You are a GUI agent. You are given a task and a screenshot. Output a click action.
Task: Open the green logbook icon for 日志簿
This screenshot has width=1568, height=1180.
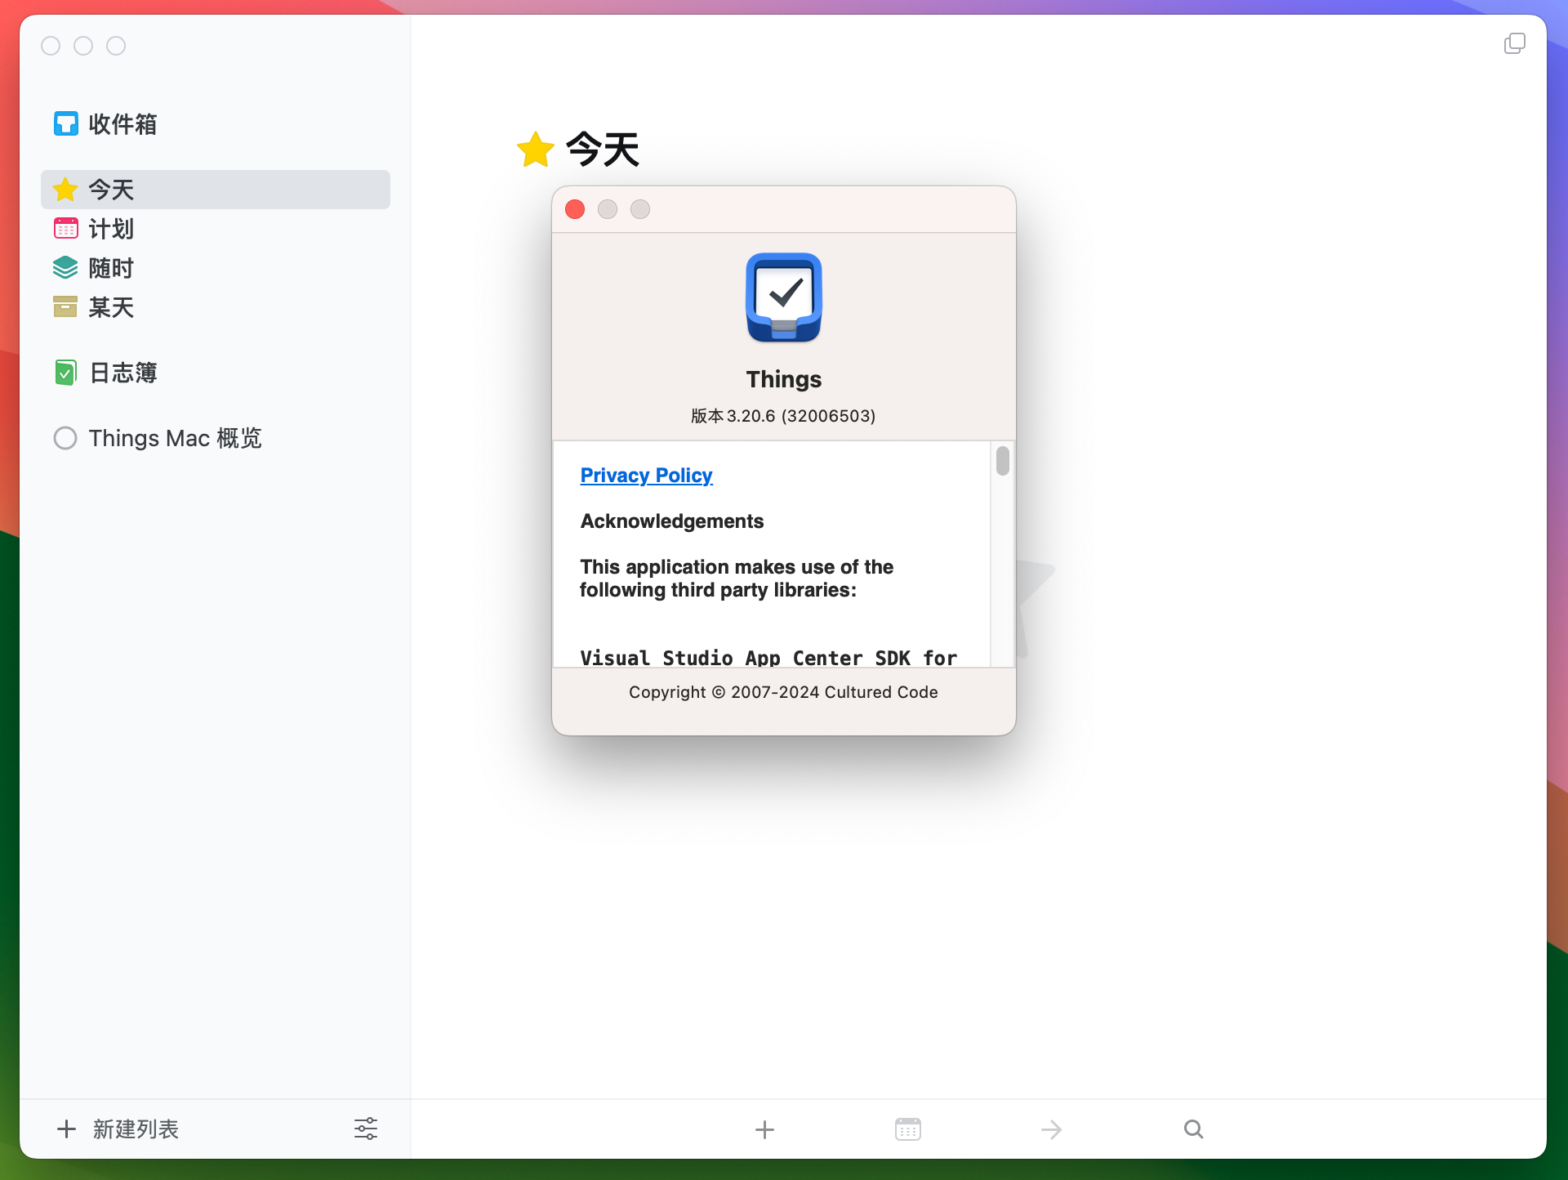[65, 373]
